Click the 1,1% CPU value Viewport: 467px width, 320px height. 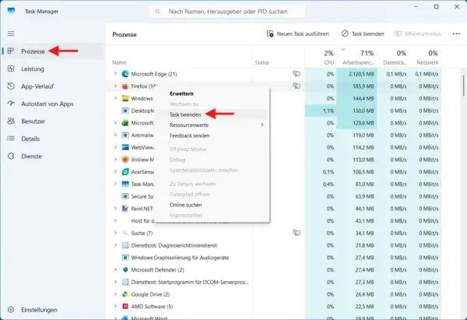[x=328, y=111]
